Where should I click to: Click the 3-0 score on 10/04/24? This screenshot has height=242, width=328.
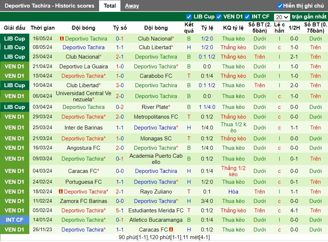coord(120,85)
